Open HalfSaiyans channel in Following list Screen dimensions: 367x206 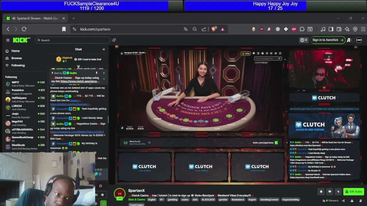(x=25, y=100)
